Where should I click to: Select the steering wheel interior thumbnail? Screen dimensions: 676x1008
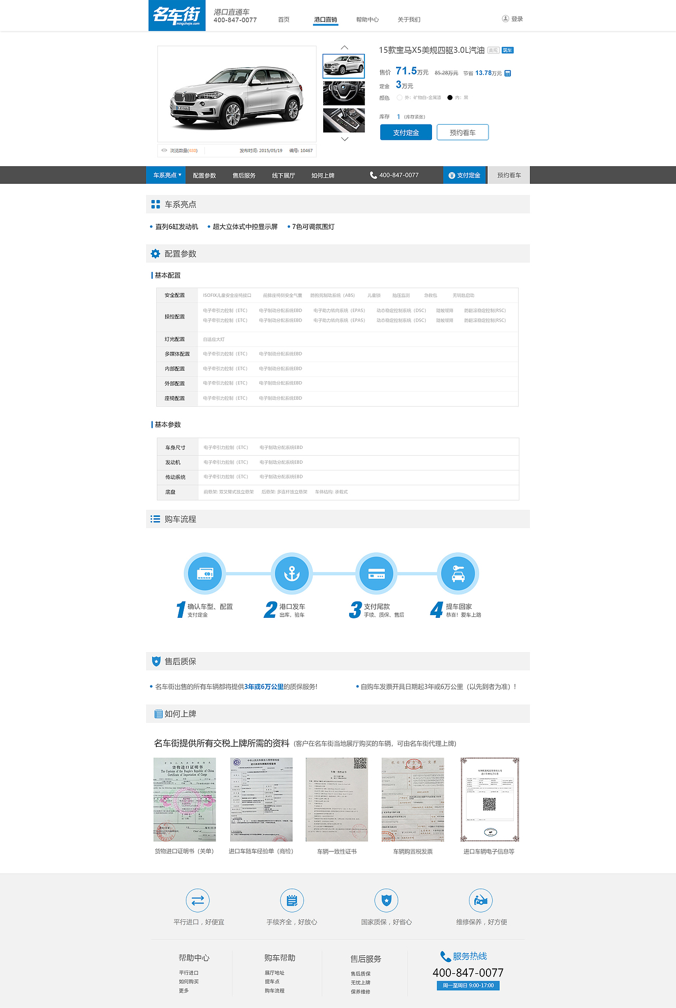pos(344,93)
